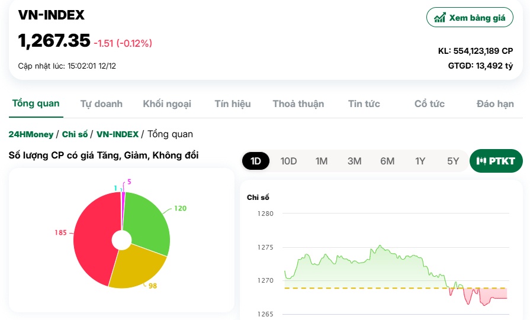Switch to the Khối ngoại tab
This screenshot has height=320, width=530.
pos(167,104)
